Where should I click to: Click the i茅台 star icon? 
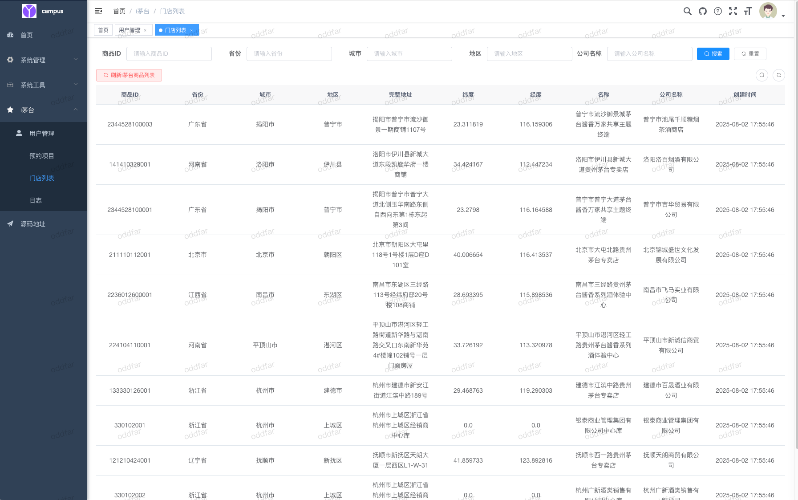(10, 110)
